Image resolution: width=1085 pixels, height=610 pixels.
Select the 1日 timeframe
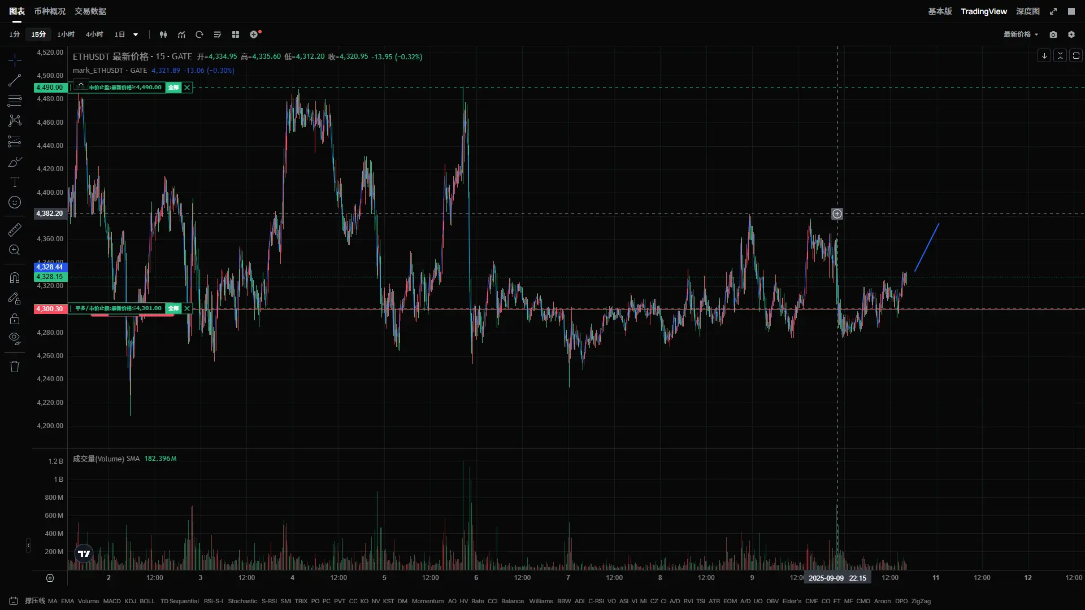[x=120, y=34]
